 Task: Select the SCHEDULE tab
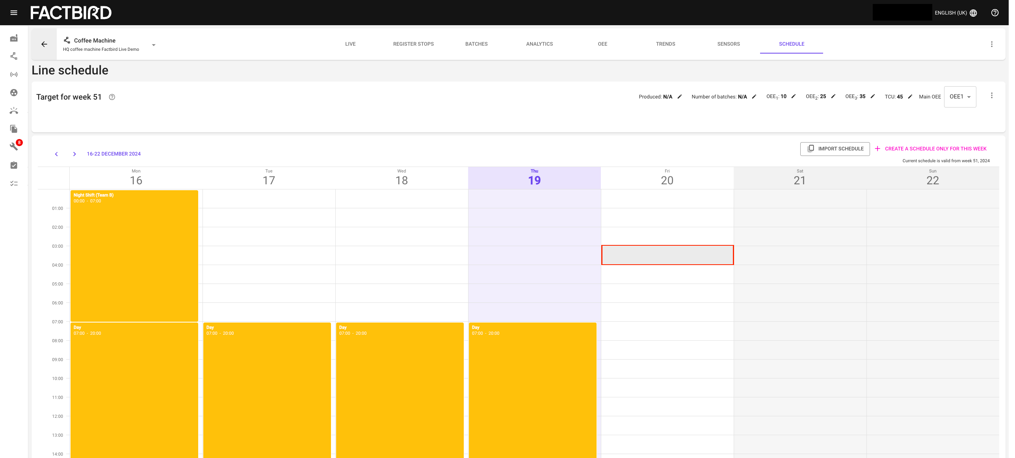[x=792, y=44]
